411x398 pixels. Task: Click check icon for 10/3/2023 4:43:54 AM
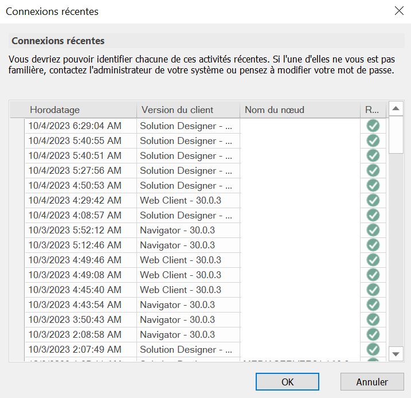(x=373, y=305)
